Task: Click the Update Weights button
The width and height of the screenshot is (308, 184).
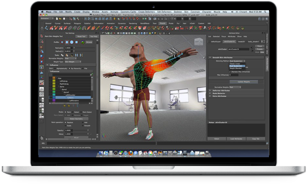Action: (244, 82)
